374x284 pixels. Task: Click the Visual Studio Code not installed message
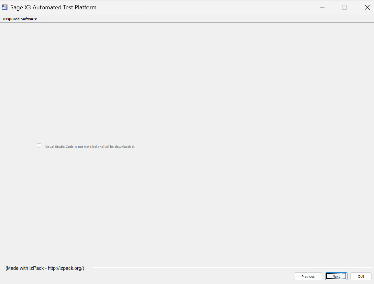pos(90,147)
